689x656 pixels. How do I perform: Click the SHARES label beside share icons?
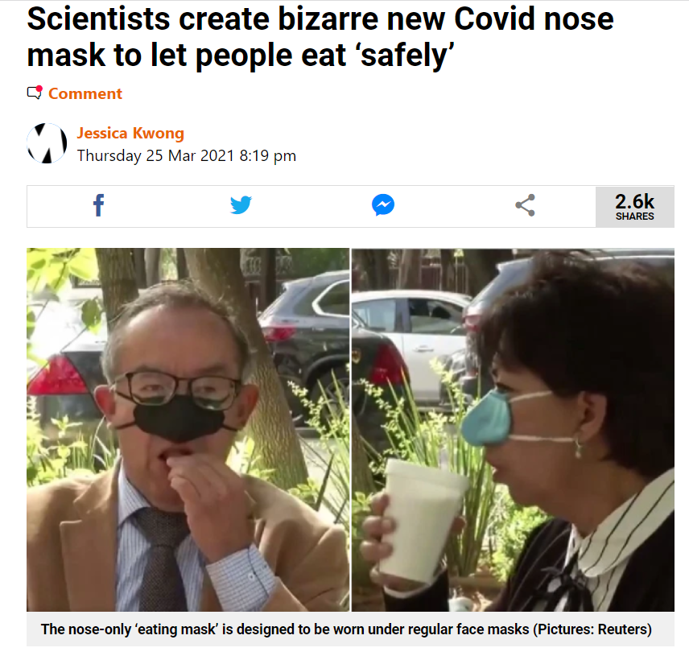coord(634,217)
